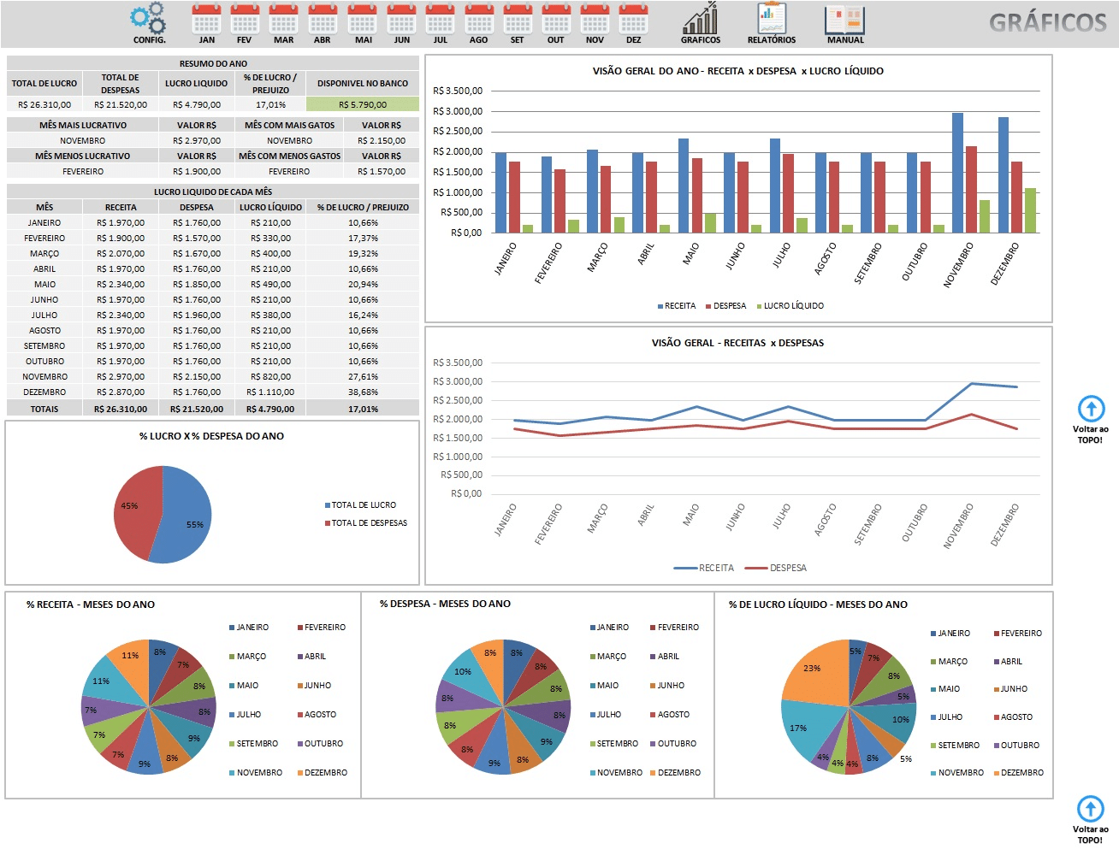1119x861 pixels.
Task: Open the AGO calendar icon
Action: coord(478,19)
